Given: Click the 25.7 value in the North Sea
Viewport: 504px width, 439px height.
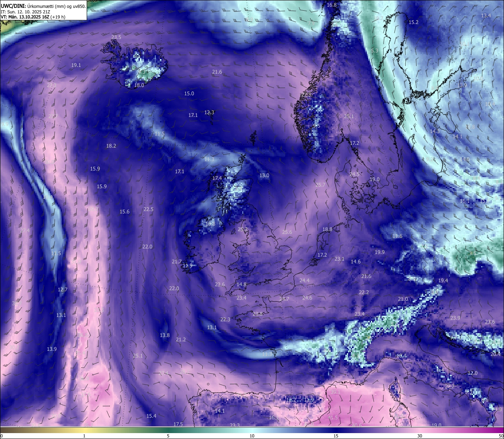Looking at the screenshot, I should [321, 185].
